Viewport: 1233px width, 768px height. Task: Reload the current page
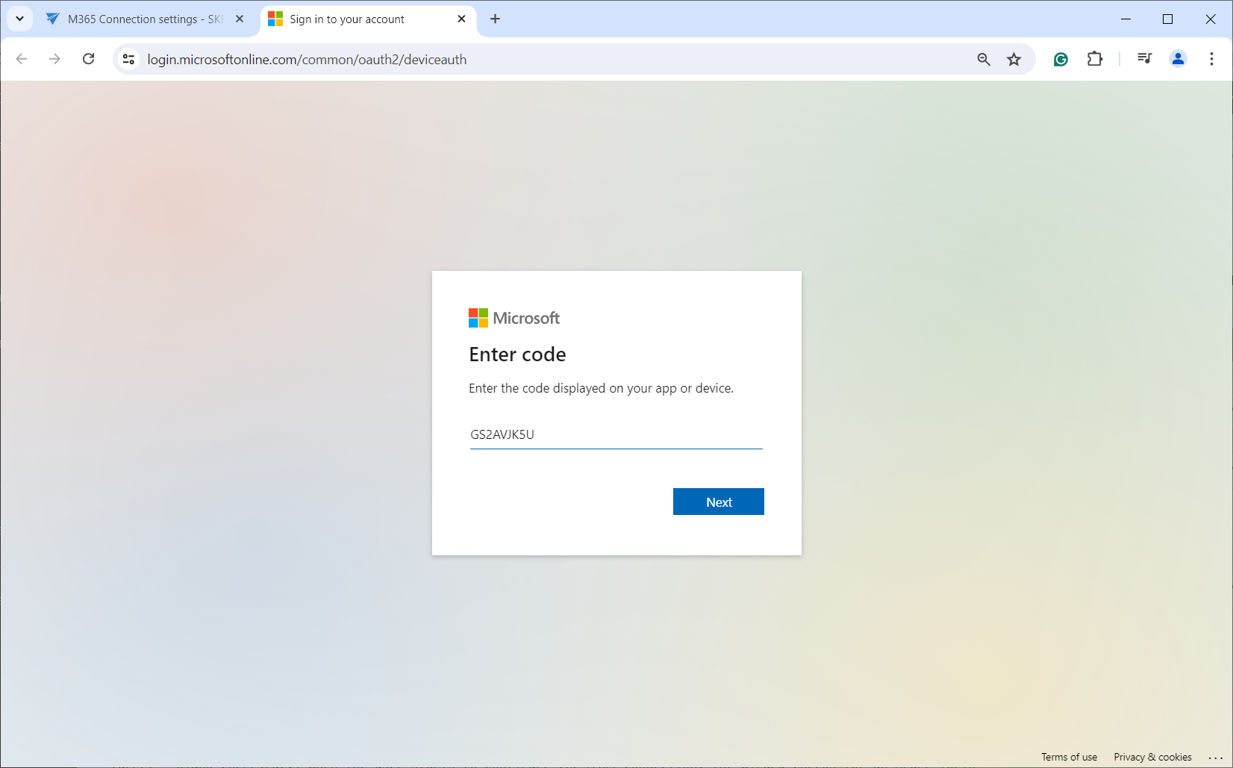point(88,59)
